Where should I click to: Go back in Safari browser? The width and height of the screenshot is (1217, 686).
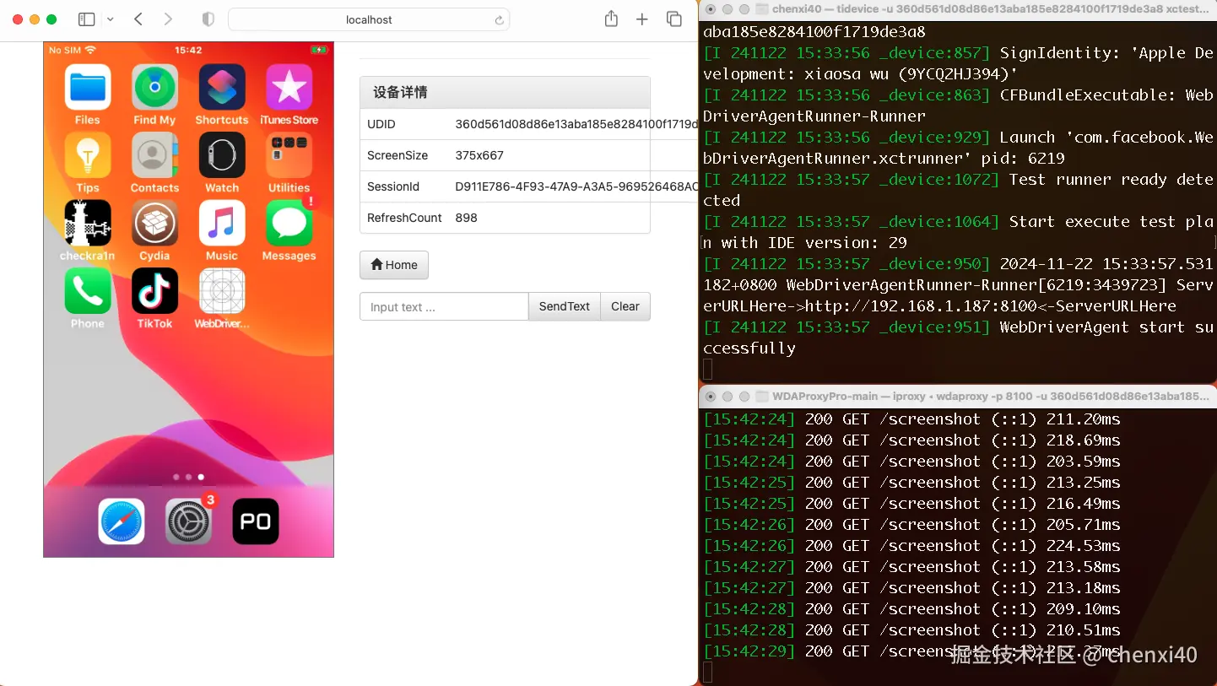[138, 19]
